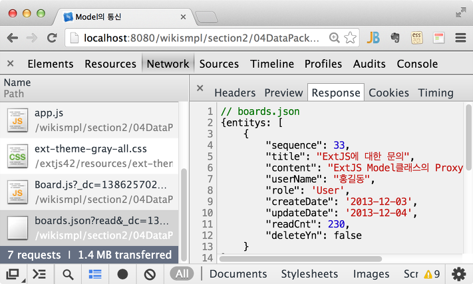Click the "deleteYn": false line
The height and width of the screenshot is (284, 473).
click(x=313, y=235)
